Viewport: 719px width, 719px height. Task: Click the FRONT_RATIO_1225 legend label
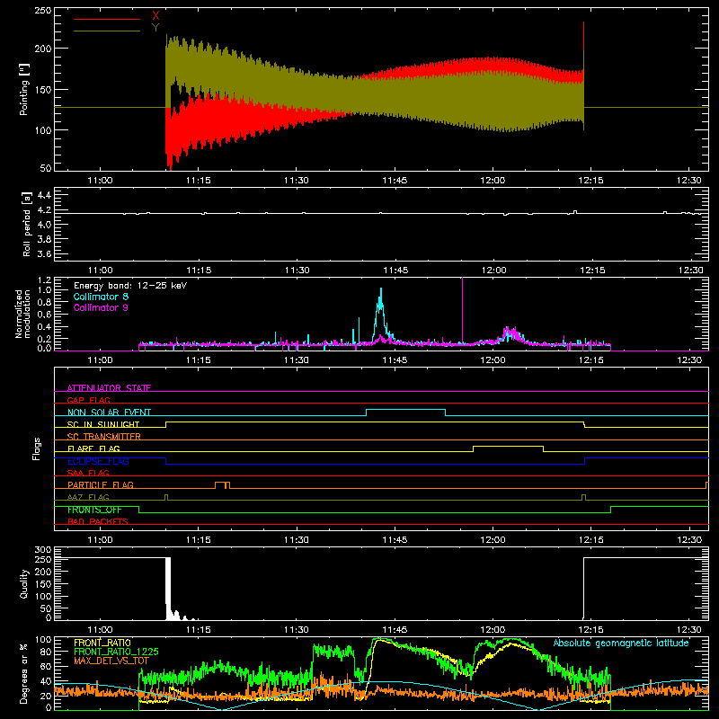pyautogui.click(x=116, y=652)
